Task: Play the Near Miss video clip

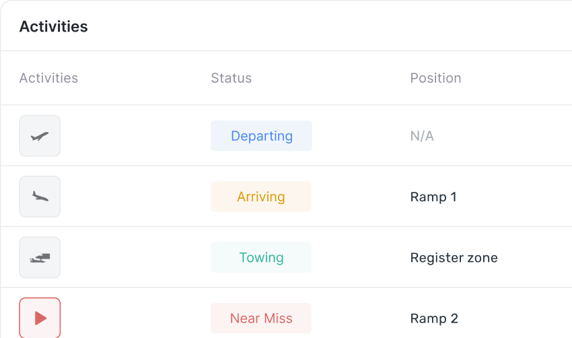Action: click(x=40, y=318)
